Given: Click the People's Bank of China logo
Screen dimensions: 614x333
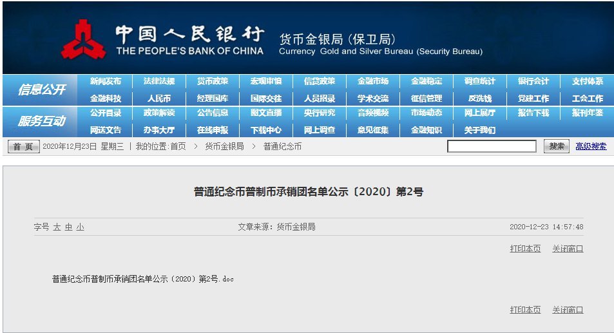Looking at the screenshot, I should click(83, 39).
